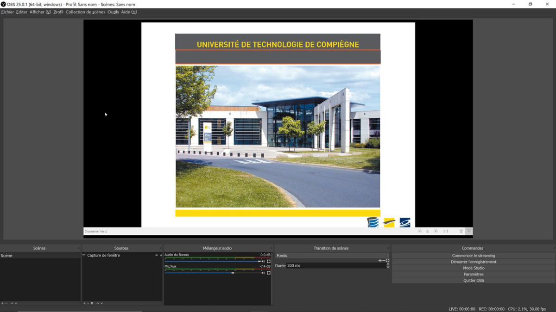Adjust the Mic/Aux volume slider
This screenshot has height=312, width=556.
coord(213,273)
